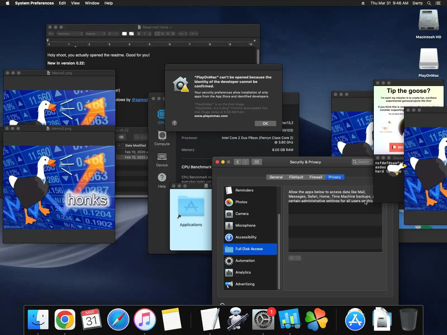Click text highlight color swatch in TextEdit
Screen dimensions: 447x335
(x=131, y=34)
